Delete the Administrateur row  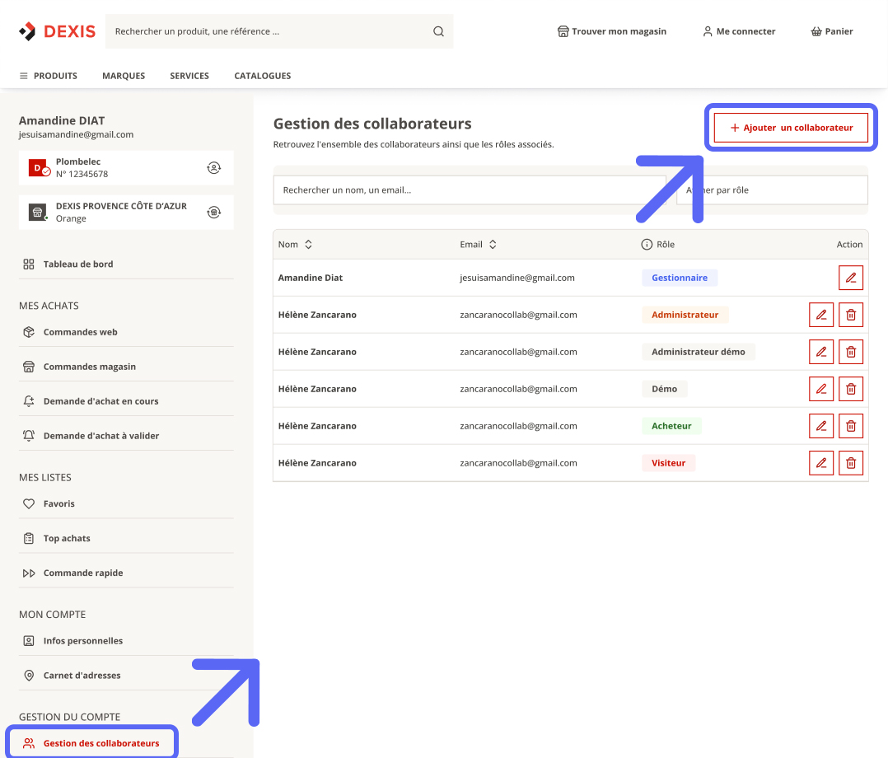coord(851,315)
